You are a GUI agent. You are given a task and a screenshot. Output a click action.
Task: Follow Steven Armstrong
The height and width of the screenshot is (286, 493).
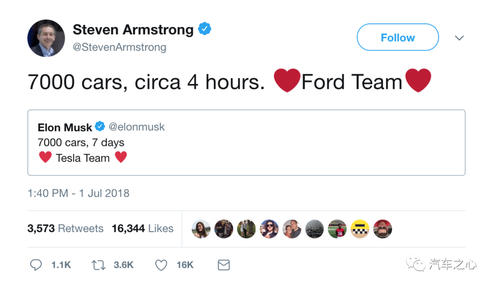coord(398,37)
